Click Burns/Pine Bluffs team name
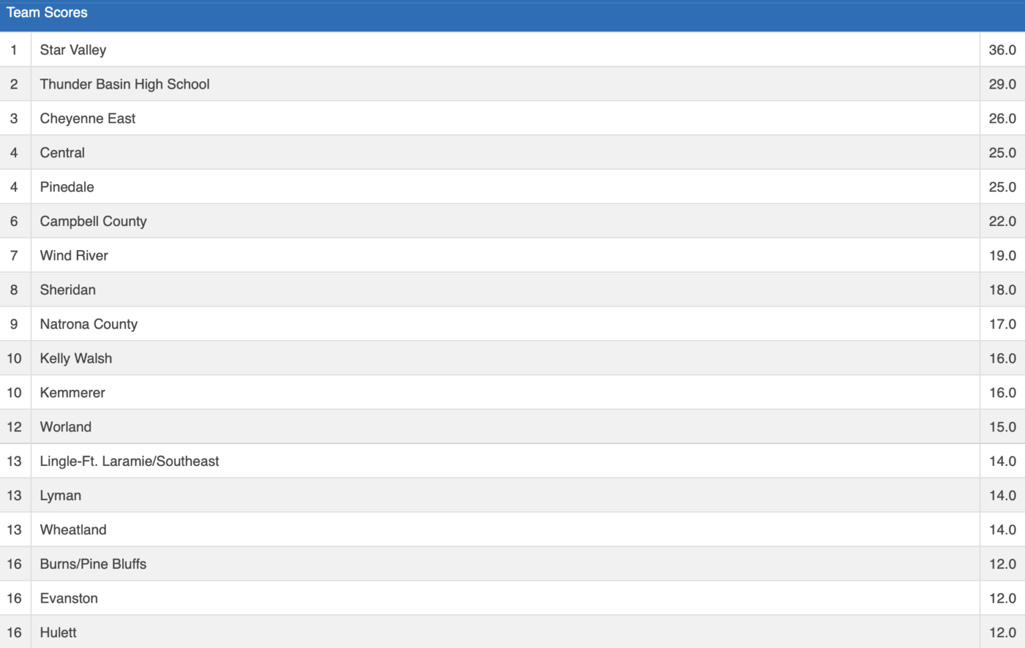Screen dimensions: 1025x648 tap(93, 564)
